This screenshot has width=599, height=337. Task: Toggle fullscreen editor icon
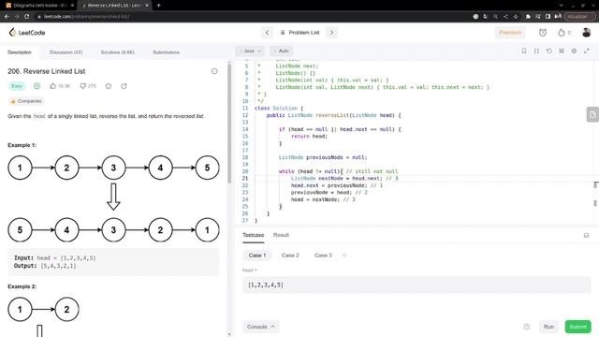coord(587,51)
